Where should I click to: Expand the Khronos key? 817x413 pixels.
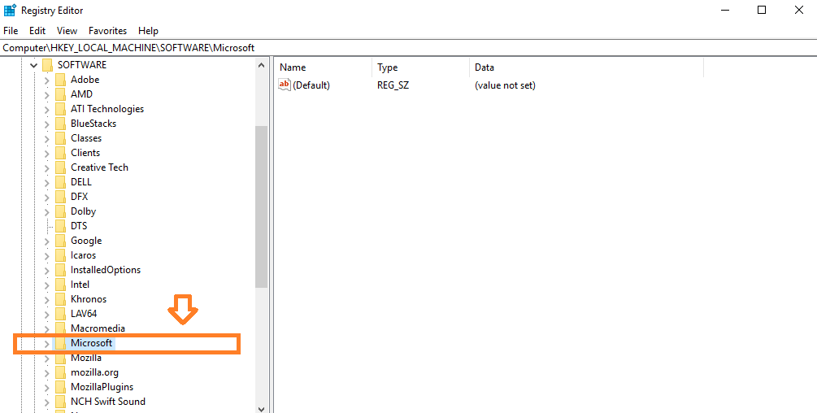pos(47,299)
